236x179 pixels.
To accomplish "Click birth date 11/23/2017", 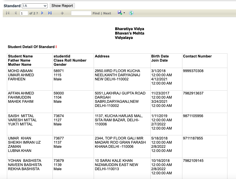I will pyautogui.click(x=160, y=93).
